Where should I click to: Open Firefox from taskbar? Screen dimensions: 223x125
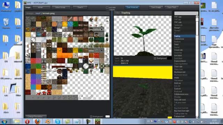pyautogui.click(x=37, y=122)
